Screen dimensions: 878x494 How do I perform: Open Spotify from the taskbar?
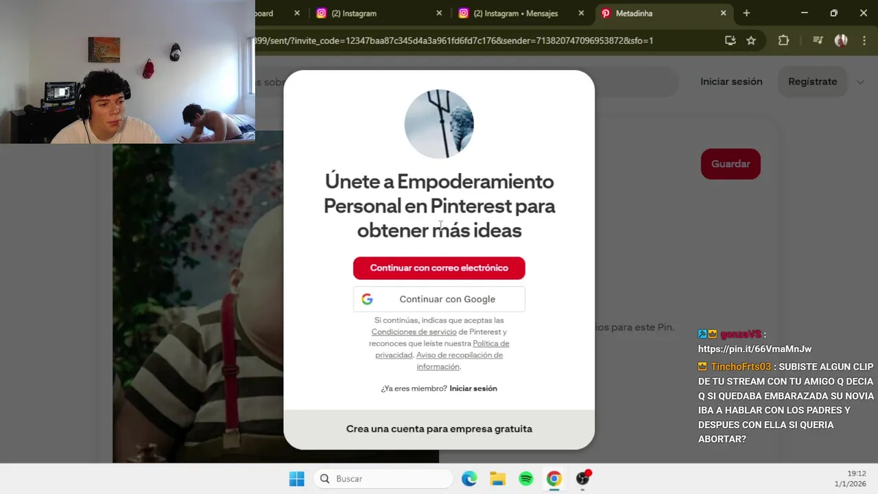point(526,479)
